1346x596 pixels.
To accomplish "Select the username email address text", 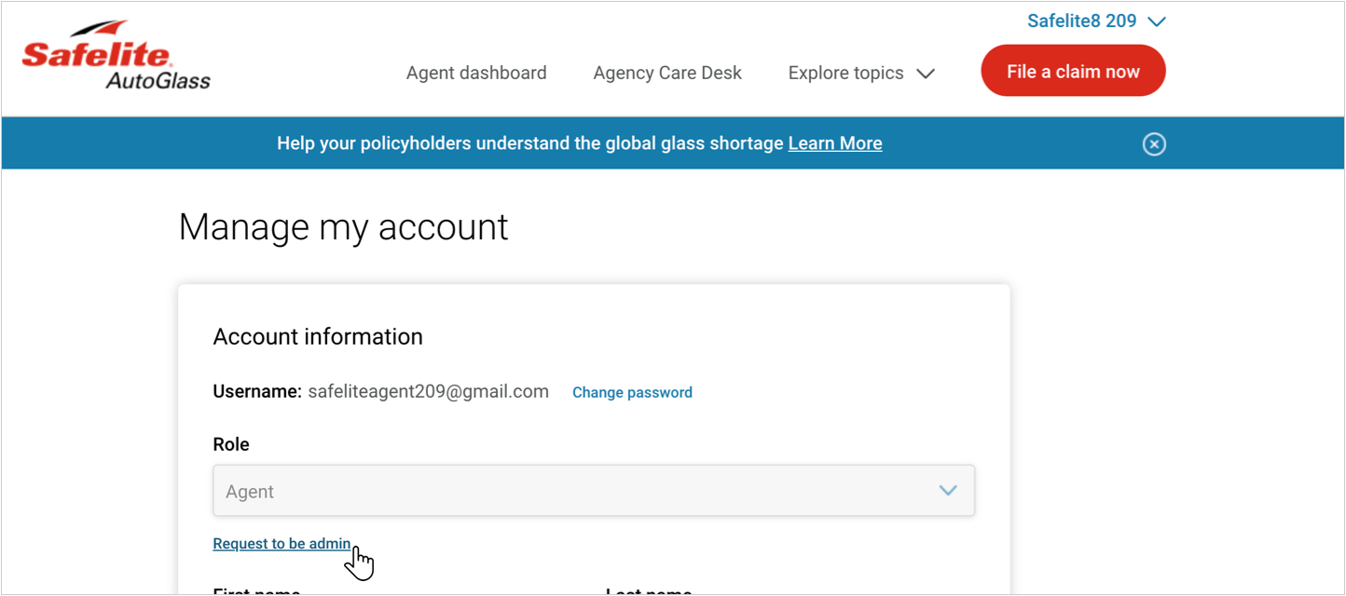I will point(428,391).
